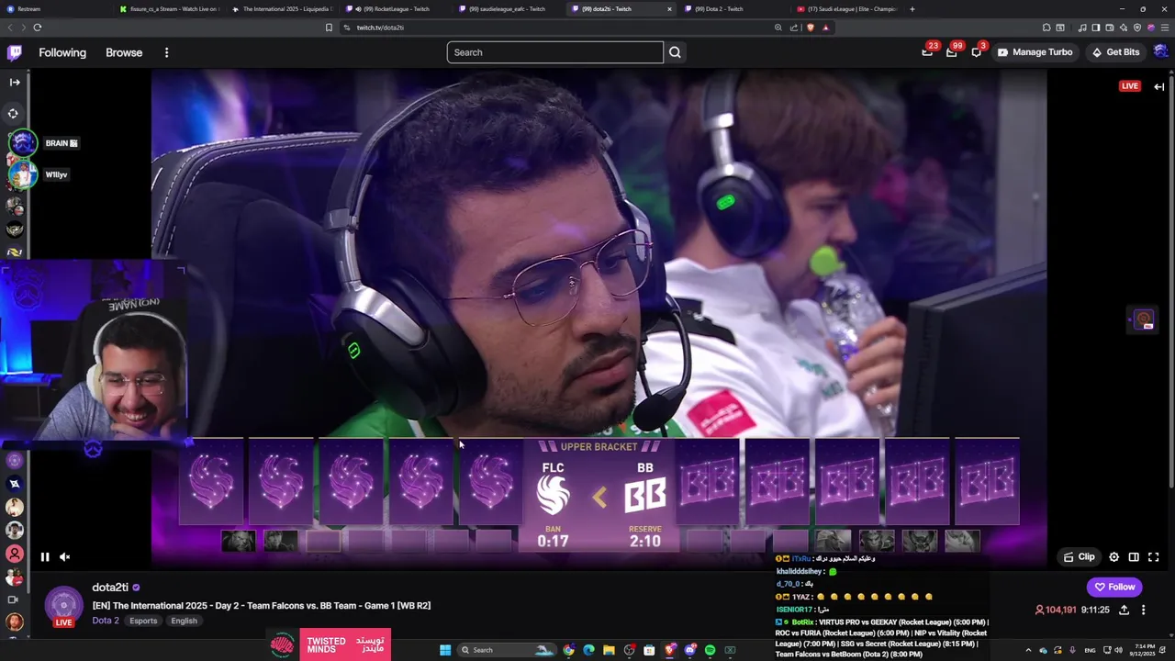Open the channel more-options dots
The width and height of the screenshot is (1175, 661).
coord(1143,610)
